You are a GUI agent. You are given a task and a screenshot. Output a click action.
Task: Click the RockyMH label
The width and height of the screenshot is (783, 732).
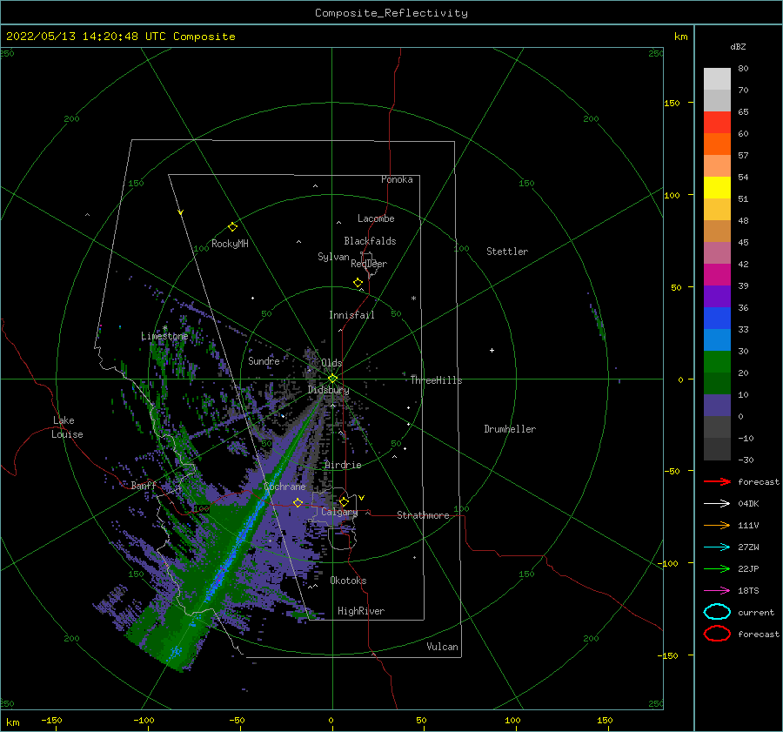pyautogui.click(x=230, y=244)
